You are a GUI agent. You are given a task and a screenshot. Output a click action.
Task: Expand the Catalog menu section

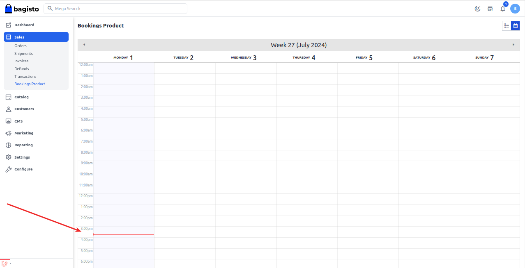click(21, 97)
